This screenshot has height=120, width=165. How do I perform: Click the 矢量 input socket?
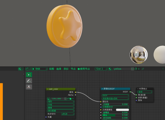[46, 117]
